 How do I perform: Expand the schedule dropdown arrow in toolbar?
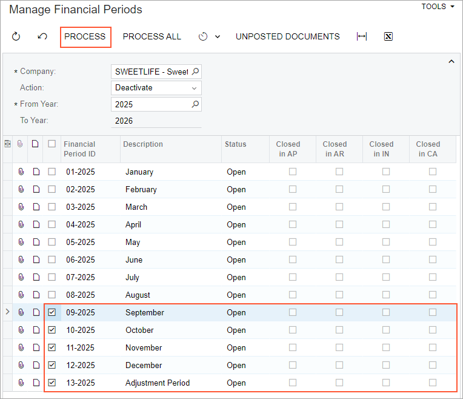pyautogui.click(x=218, y=36)
